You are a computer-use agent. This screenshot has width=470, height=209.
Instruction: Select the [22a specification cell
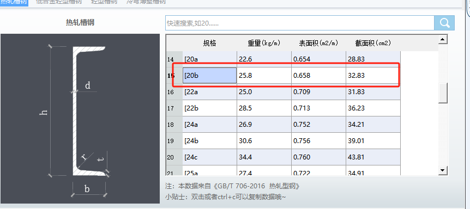(x=209, y=92)
